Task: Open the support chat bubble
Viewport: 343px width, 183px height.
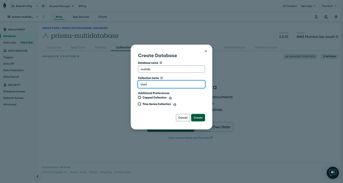Action: 333,173
